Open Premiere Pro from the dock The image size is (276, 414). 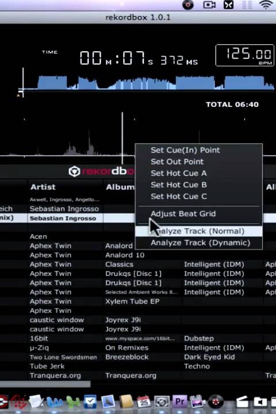coord(179,401)
